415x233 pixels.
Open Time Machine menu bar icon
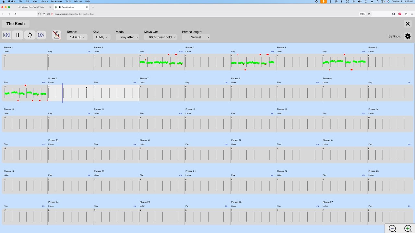pos(366,1)
